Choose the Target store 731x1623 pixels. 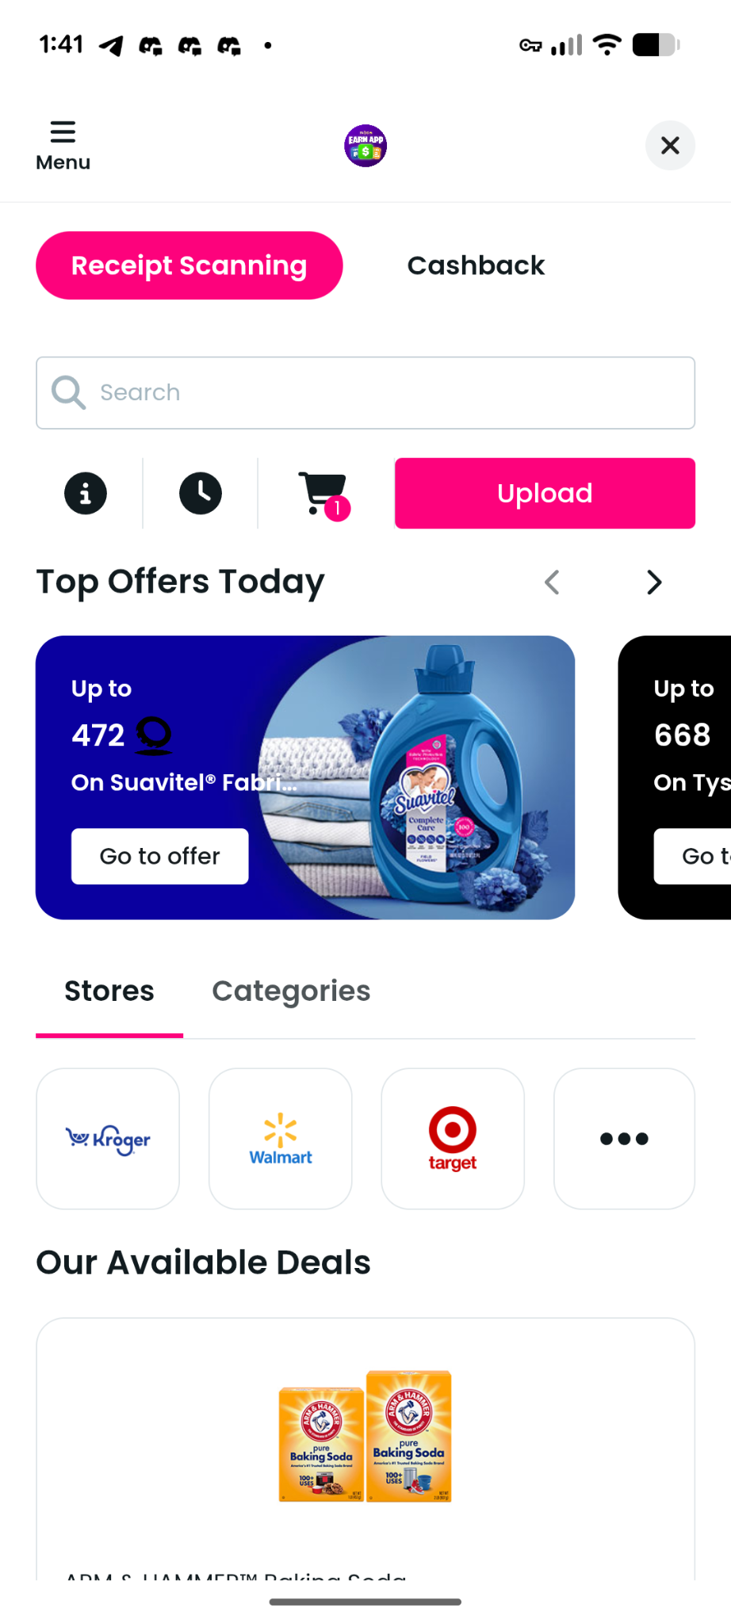point(453,1139)
